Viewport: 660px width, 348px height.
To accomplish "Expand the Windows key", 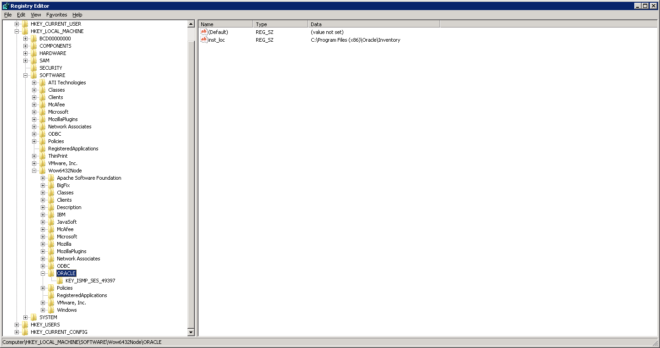I will 43,310.
